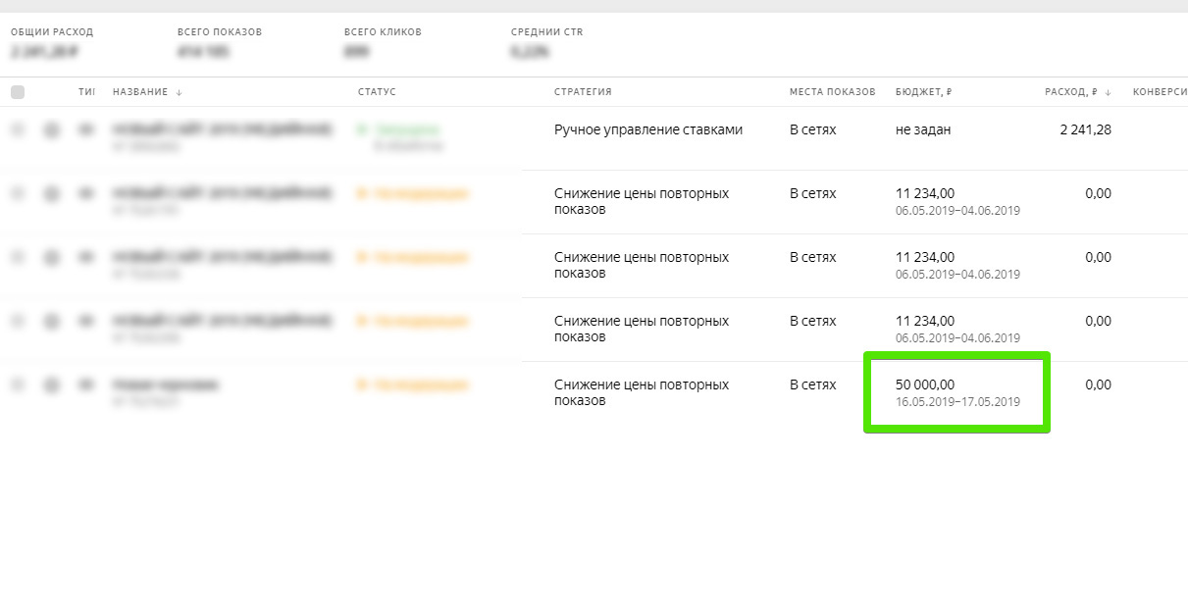Click the green play status icon in first row
Image resolution: width=1188 pixels, height=615 pixels.
(x=363, y=129)
